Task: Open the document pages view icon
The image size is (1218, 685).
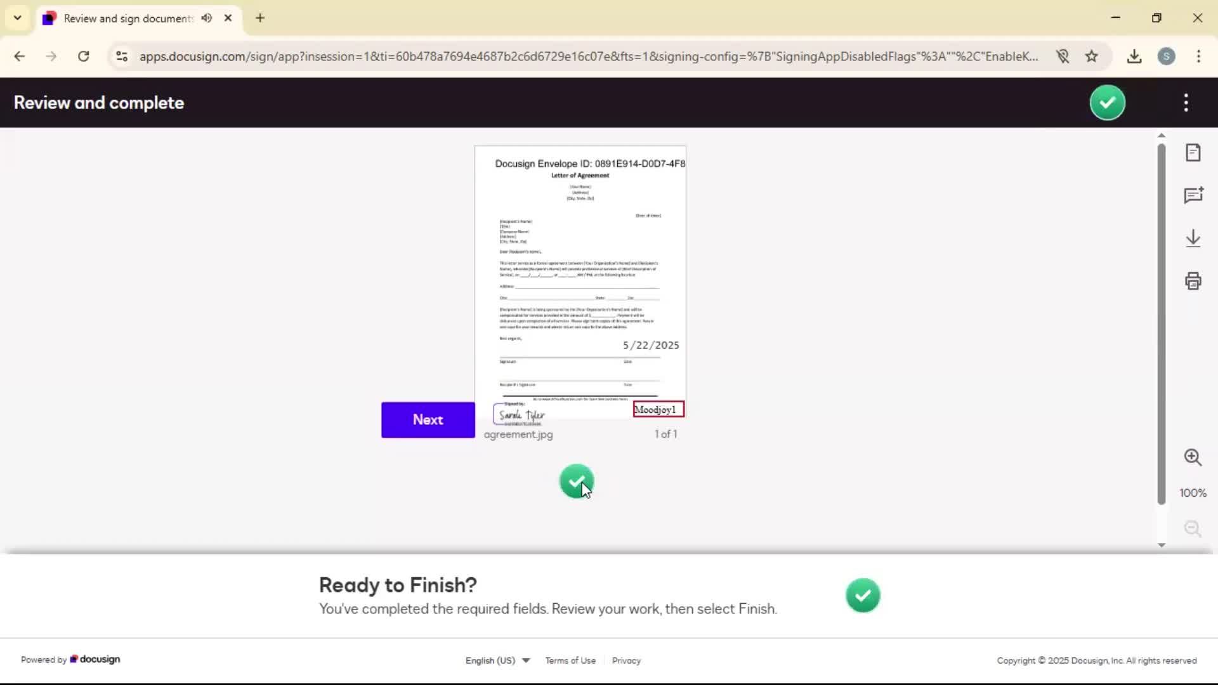Action: click(1193, 153)
